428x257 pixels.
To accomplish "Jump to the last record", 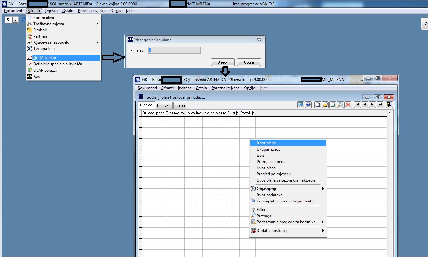I will [x=380, y=104].
